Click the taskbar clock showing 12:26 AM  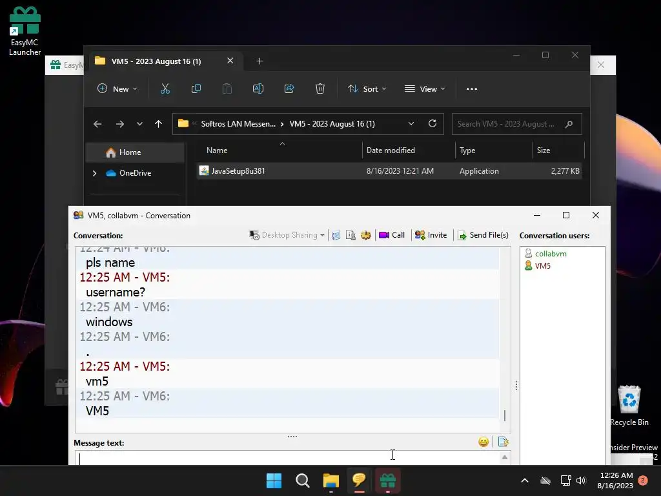point(615,480)
